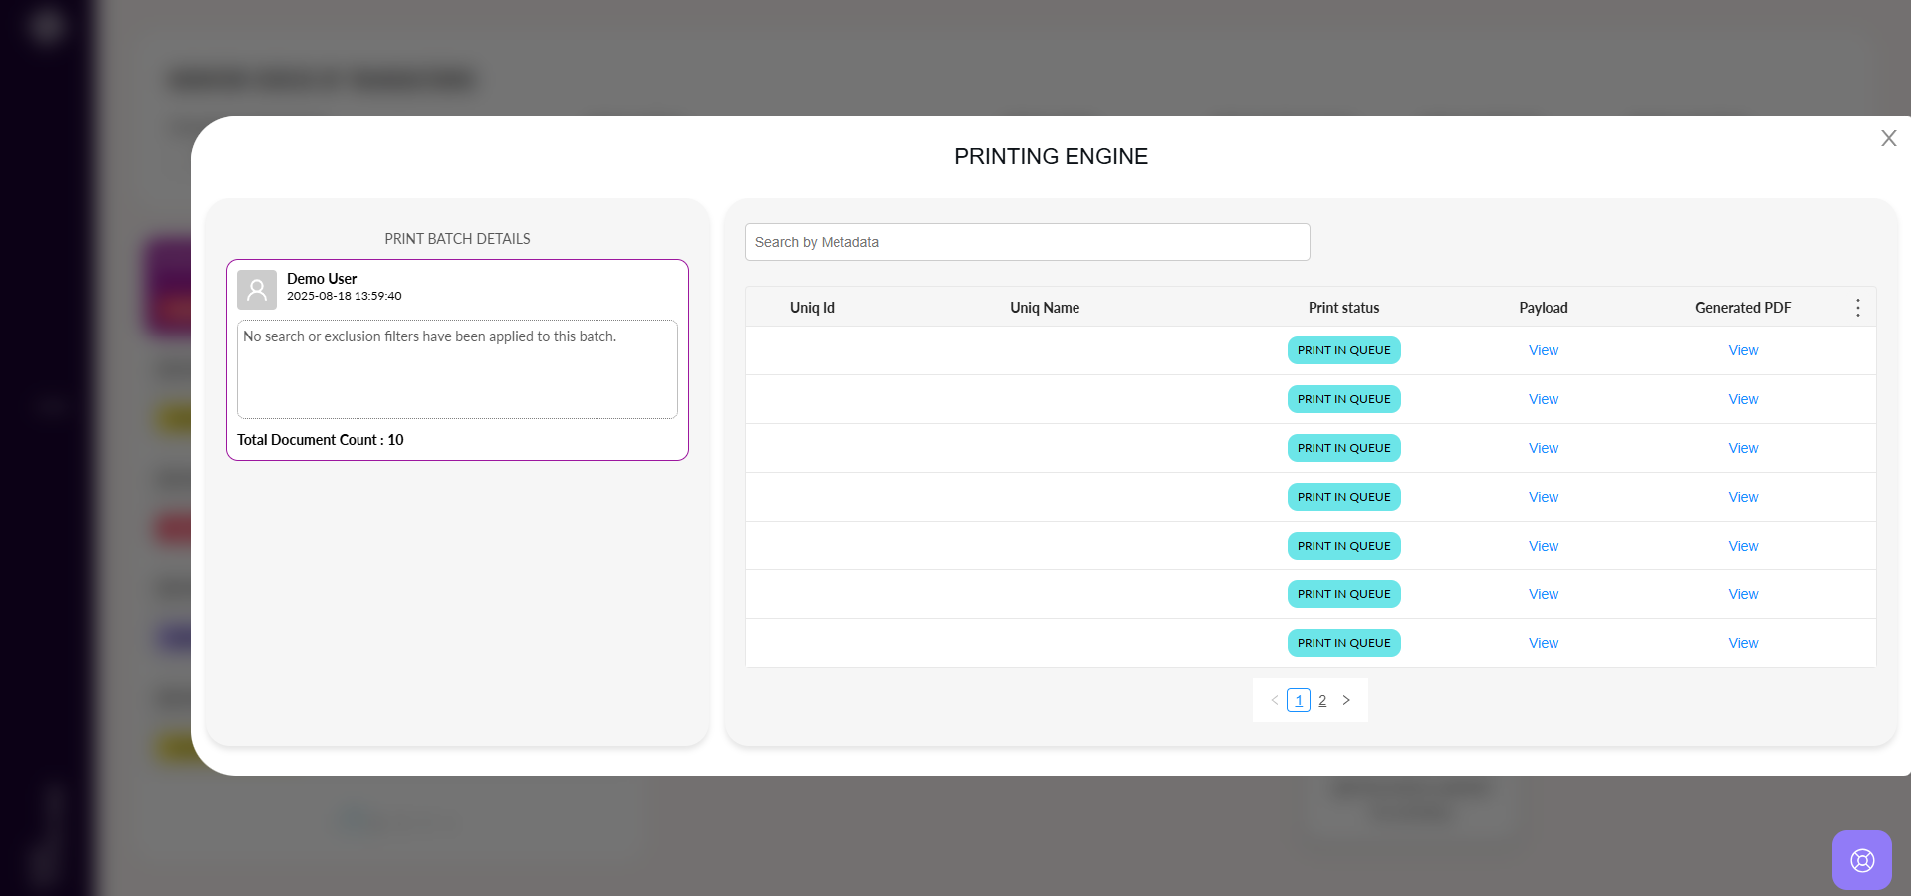View Generated PDF of the first row
Viewport: 1911px width, 896px height.
[x=1742, y=350]
